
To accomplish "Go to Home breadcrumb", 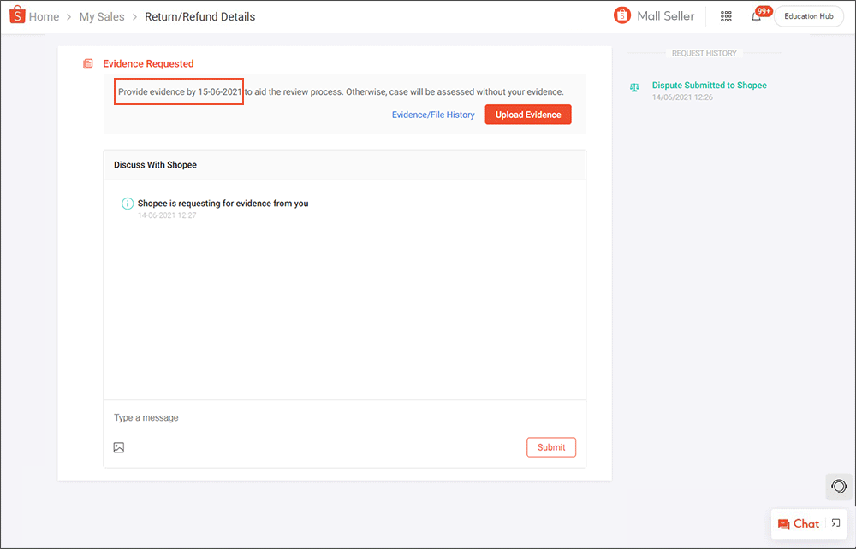I will click(x=44, y=16).
